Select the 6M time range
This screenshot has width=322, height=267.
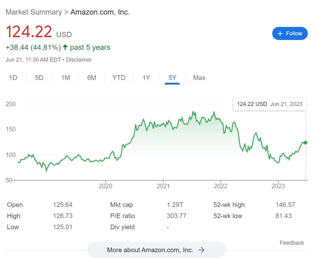tap(92, 78)
